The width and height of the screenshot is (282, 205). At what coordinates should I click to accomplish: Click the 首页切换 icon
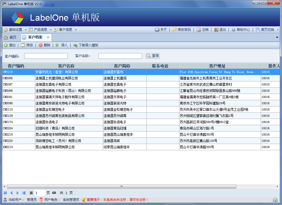pos(258,30)
